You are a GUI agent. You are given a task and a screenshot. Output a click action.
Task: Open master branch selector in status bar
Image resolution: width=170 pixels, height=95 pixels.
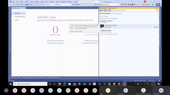point(152,81)
